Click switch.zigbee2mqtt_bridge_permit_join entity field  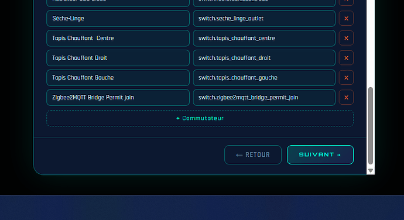click(x=264, y=97)
